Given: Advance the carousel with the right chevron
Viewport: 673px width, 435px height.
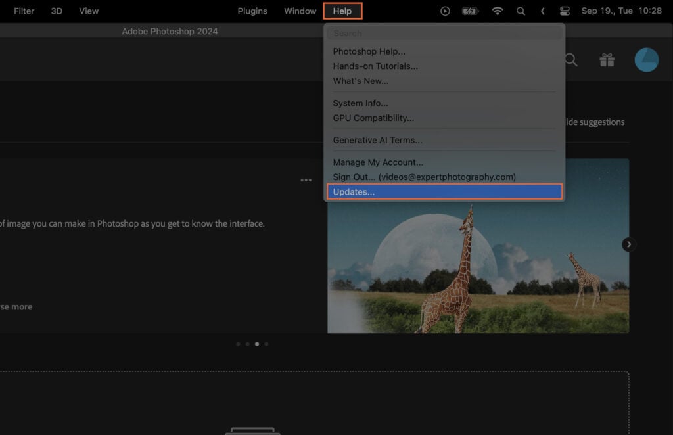Looking at the screenshot, I should [x=628, y=244].
